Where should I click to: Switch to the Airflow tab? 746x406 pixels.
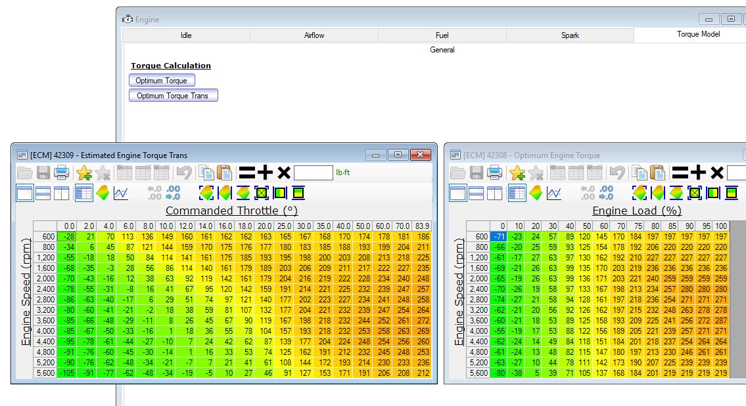[x=314, y=35]
